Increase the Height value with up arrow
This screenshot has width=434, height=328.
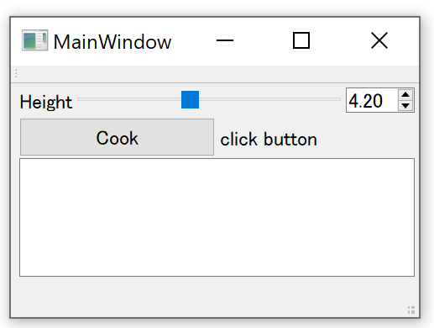(405, 95)
